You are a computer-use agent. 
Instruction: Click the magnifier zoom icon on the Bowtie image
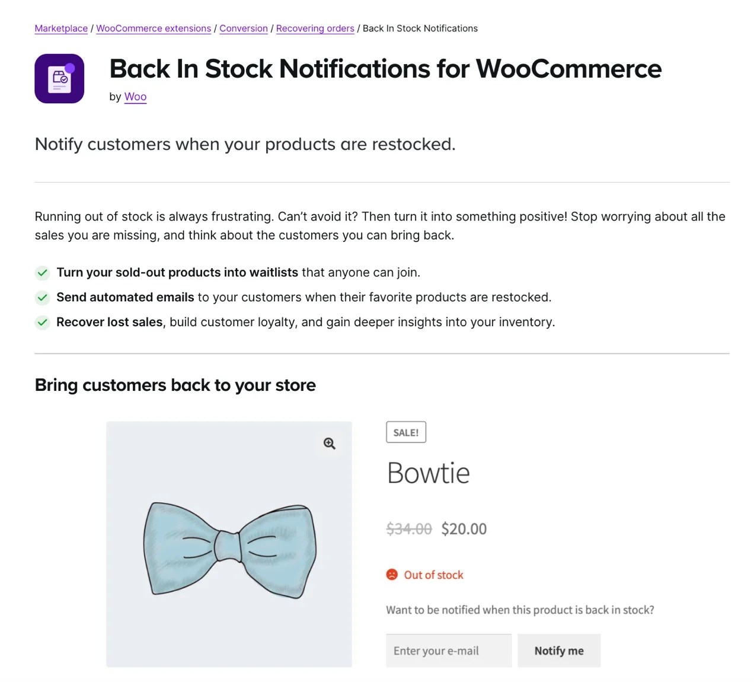coord(330,443)
